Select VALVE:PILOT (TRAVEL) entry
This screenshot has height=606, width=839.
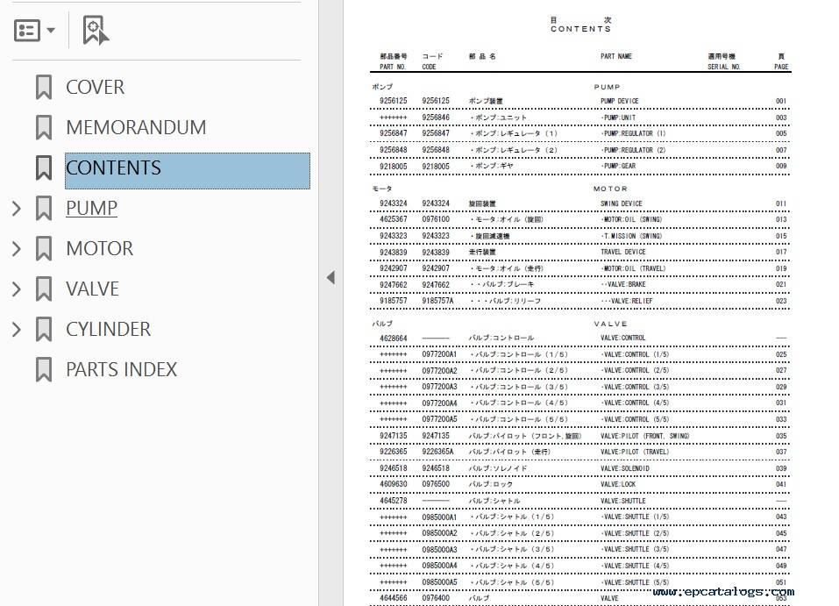[x=635, y=452]
